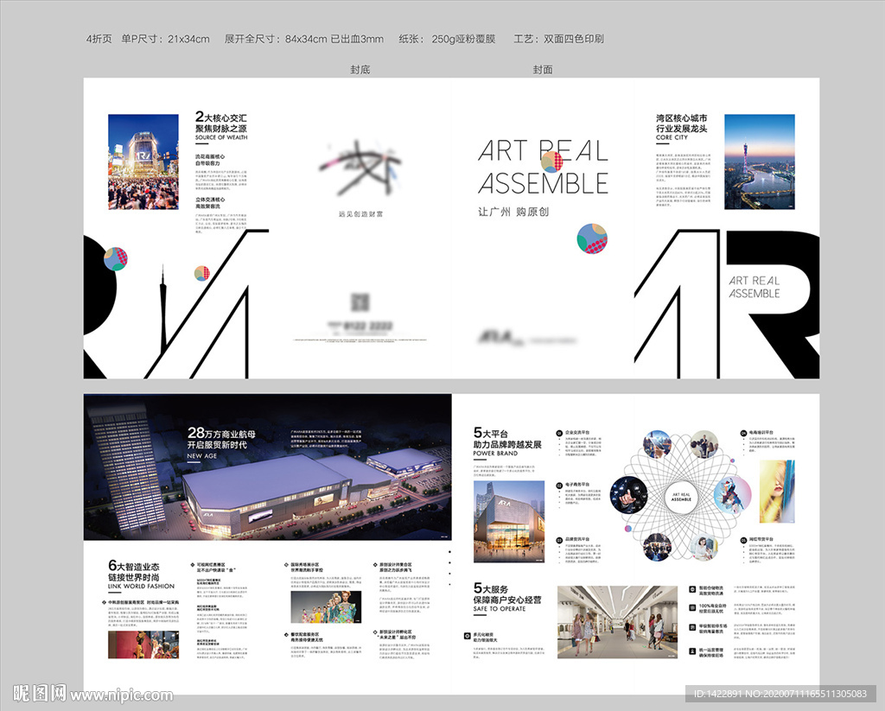The height and width of the screenshot is (711, 885).
Task: Open the Canton Tower river night photo
Action: coord(760,162)
